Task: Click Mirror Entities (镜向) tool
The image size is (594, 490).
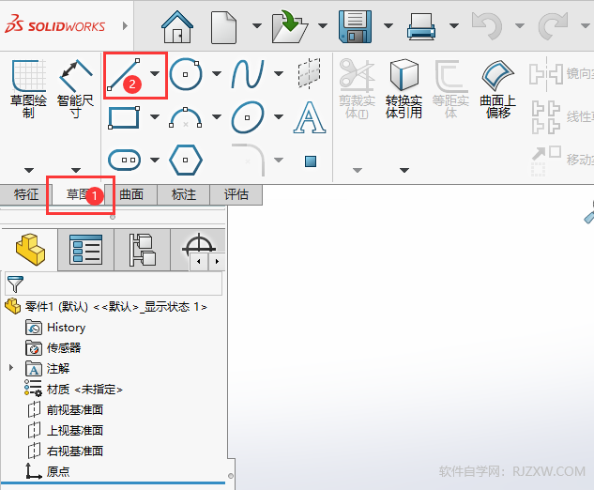Action: 561,73
